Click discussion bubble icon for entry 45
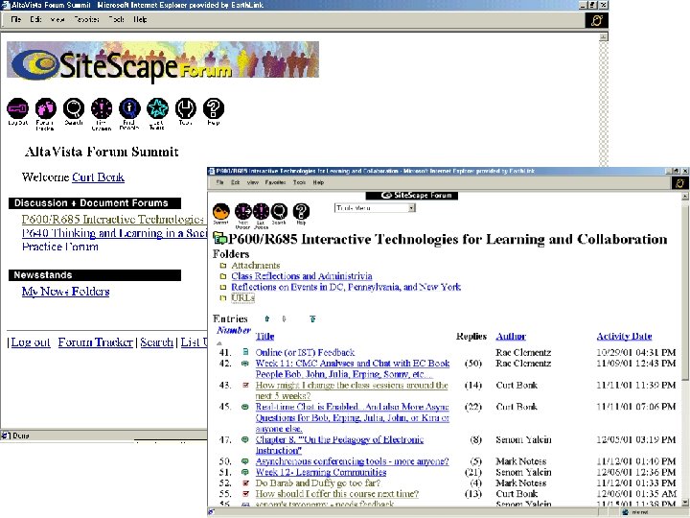This screenshot has height=518, width=690. [245, 407]
